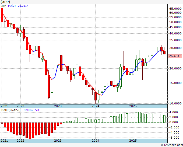Click the 50.0000 price axis label
This screenshot has height=147, width=183.
(x=175, y=22)
